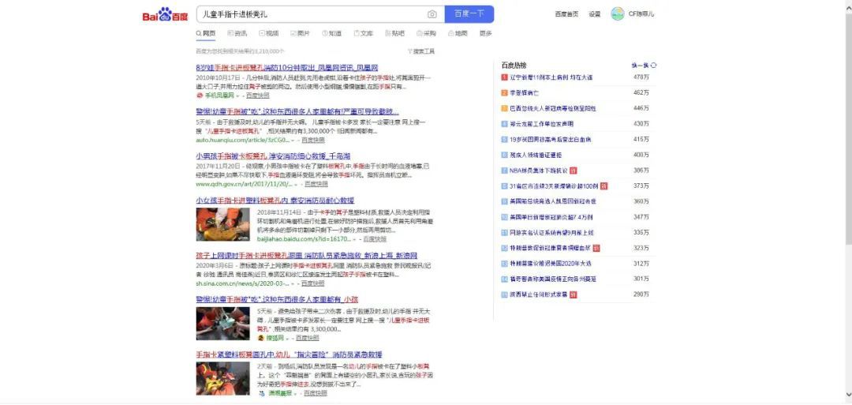This screenshot has height=405, width=852.
Task: Open image search via camera icon
Action: (432, 14)
